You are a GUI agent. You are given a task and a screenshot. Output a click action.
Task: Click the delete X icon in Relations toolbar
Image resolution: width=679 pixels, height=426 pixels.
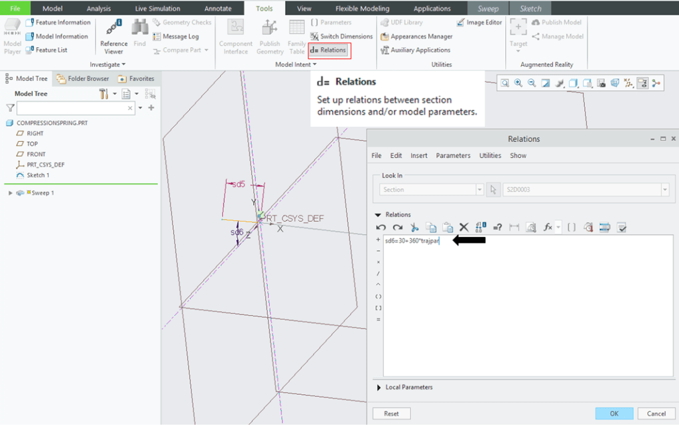pos(464,228)
